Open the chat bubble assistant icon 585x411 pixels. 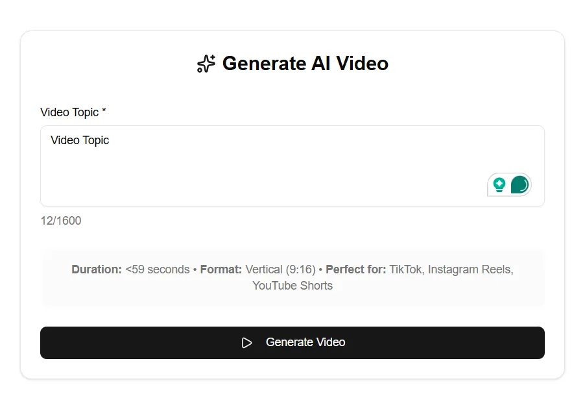[518, 185]
